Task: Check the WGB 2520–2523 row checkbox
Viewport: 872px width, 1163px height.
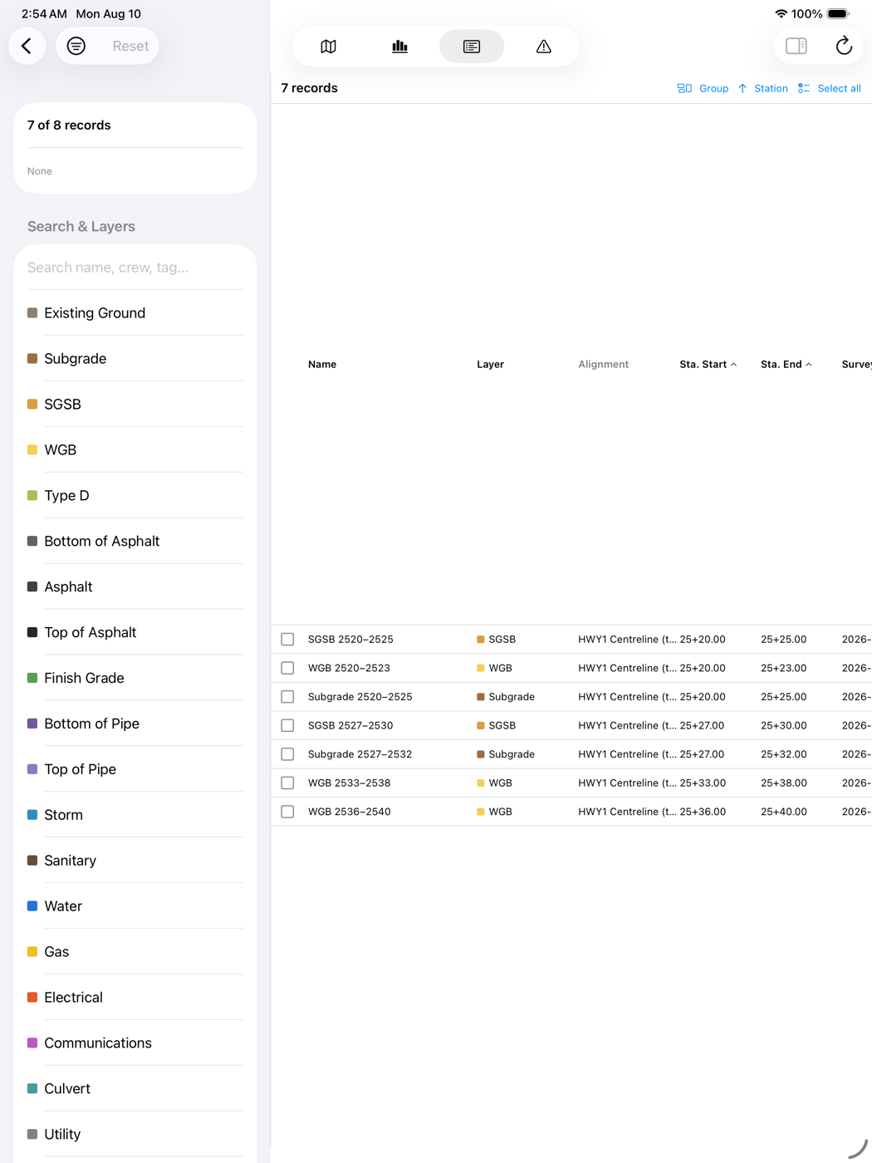Action: click(287, 668)
